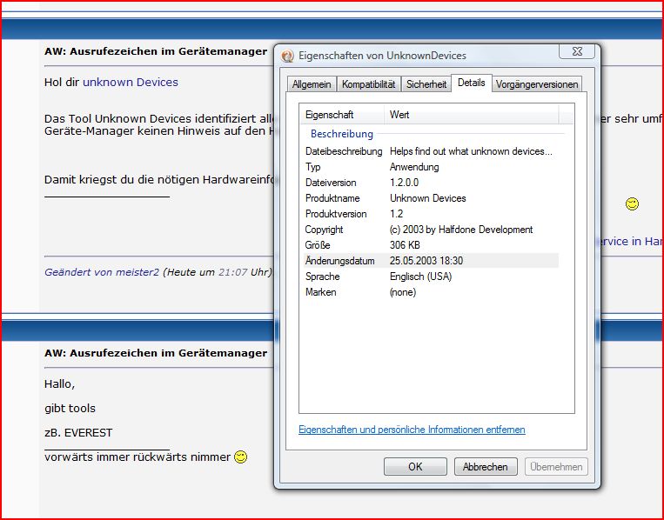The width and height of the screenshot is (664, 520).
Task: Click the 'zB. EVEREST' forum text
Action: click(78, 433)
